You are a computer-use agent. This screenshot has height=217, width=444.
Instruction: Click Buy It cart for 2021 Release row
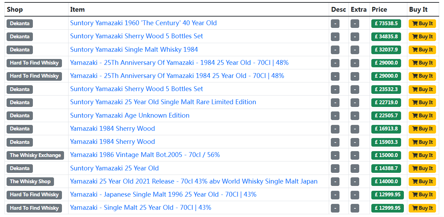pyautogui.click(x=422, y=181)
